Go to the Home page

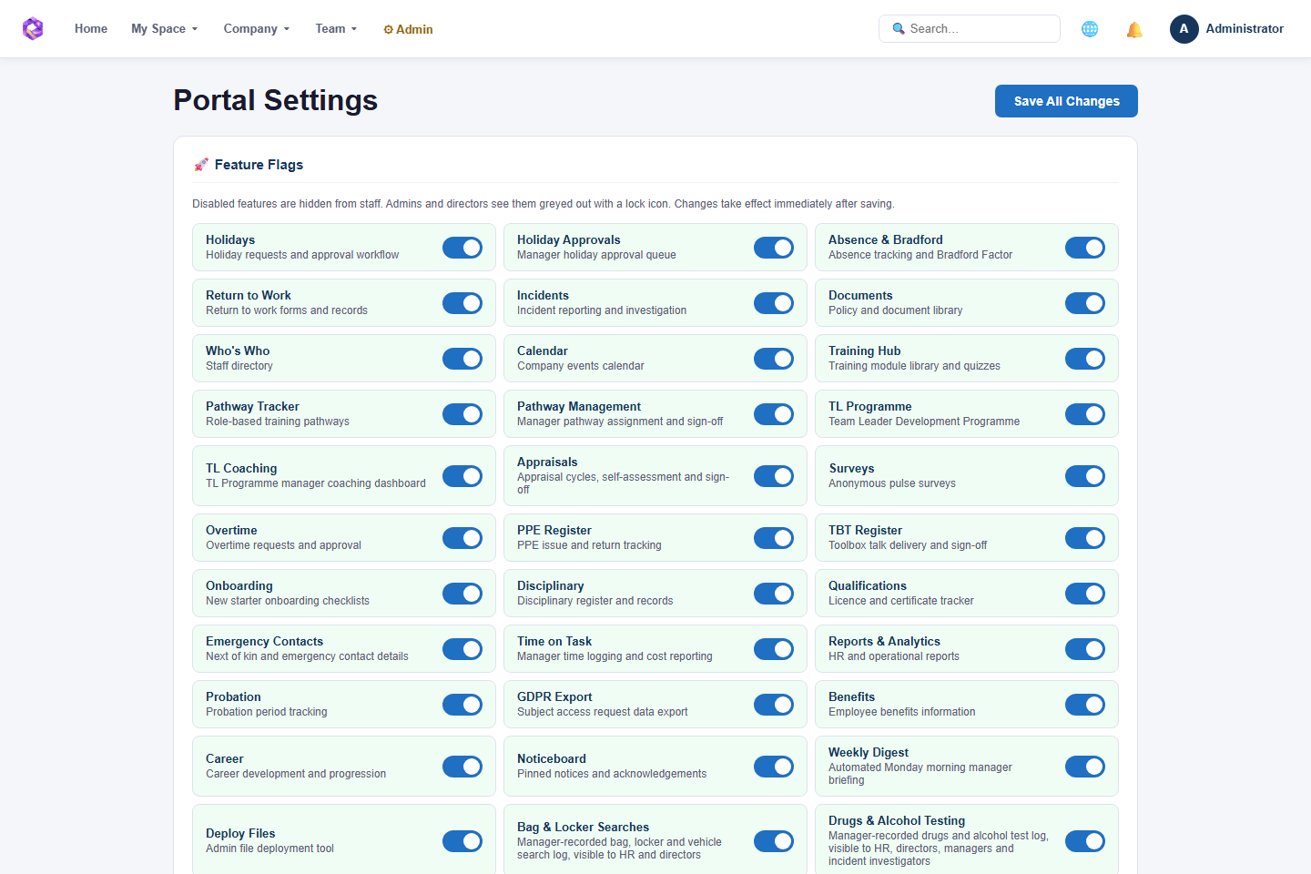coord(91,29)
